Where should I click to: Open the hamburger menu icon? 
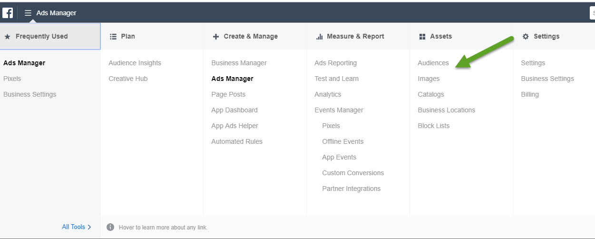tap(28, 13)
